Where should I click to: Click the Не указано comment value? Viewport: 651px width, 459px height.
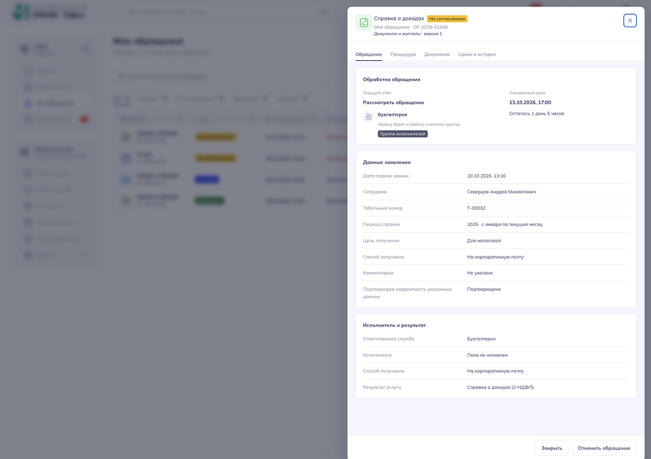tap(480, 273)
